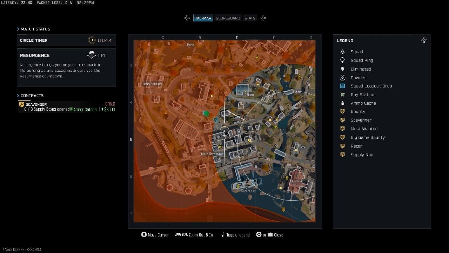
Task: Click the Scavenger contract title
Action: (36, 104)
